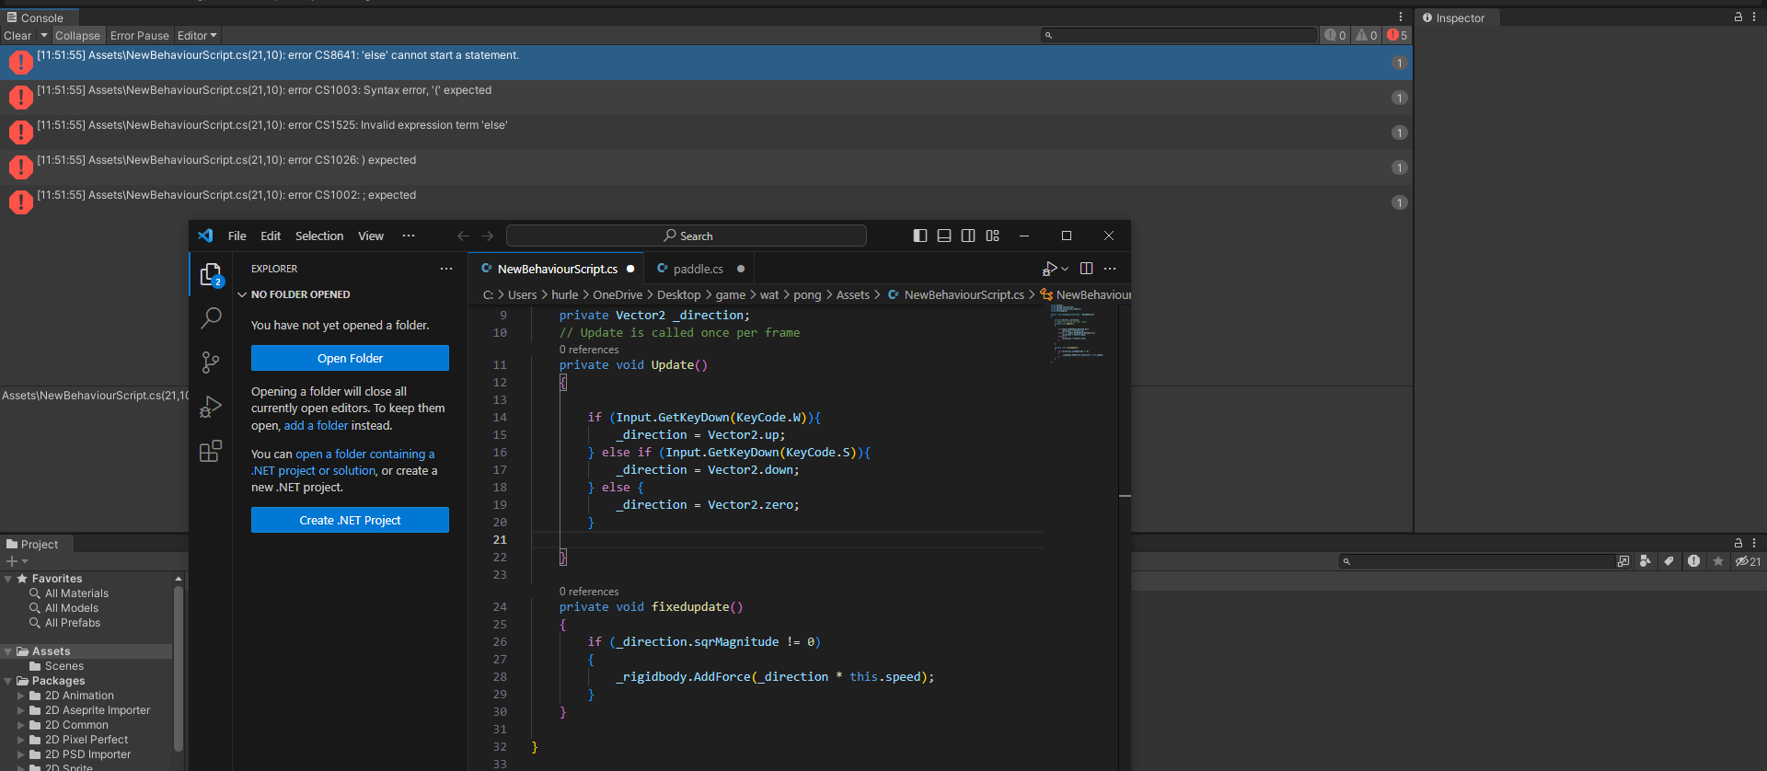Open the VS Code Explorer view icon

(x=211, y=274)
